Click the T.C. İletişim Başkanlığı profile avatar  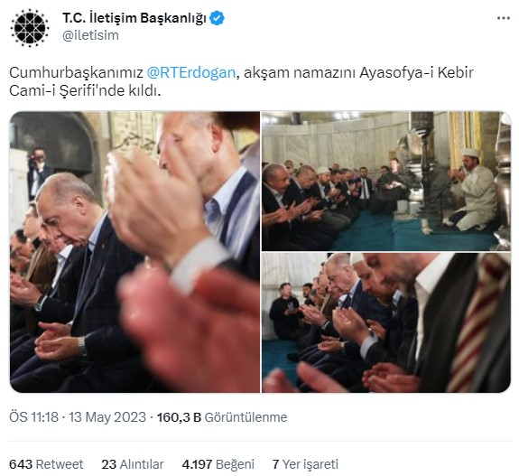pyautogui.click(x=30, y=28)
